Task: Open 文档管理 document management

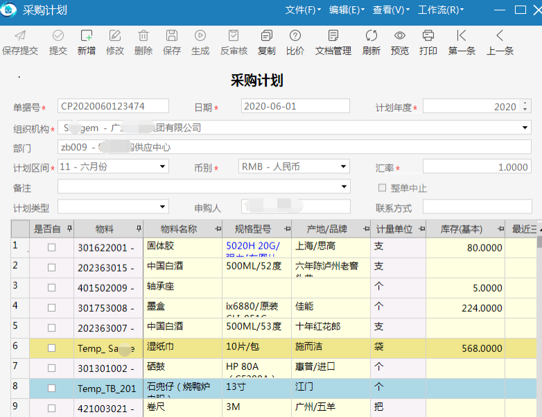Action: [x=333, y=42]
